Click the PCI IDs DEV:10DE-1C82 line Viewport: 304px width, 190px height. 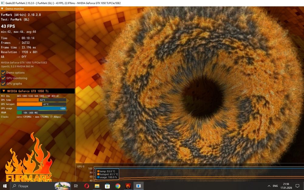[30, 96]
